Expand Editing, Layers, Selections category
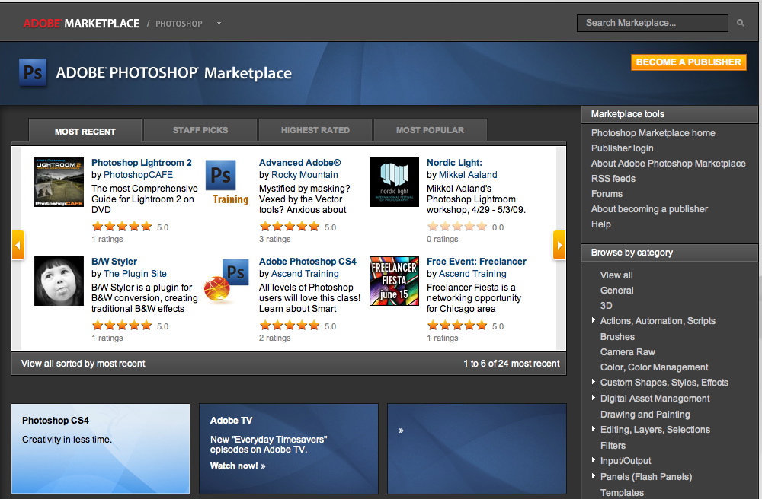The height and width of the screenshot is (499, 762). point(594,429)
